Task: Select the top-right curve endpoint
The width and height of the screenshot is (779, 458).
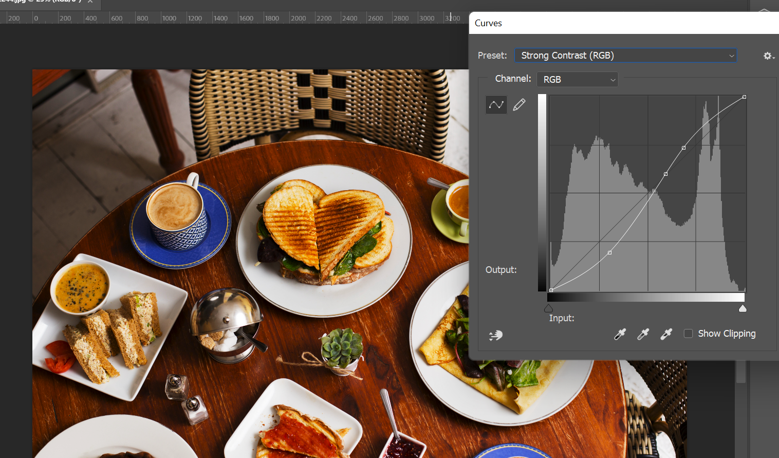Action: (x=744, y=97)
